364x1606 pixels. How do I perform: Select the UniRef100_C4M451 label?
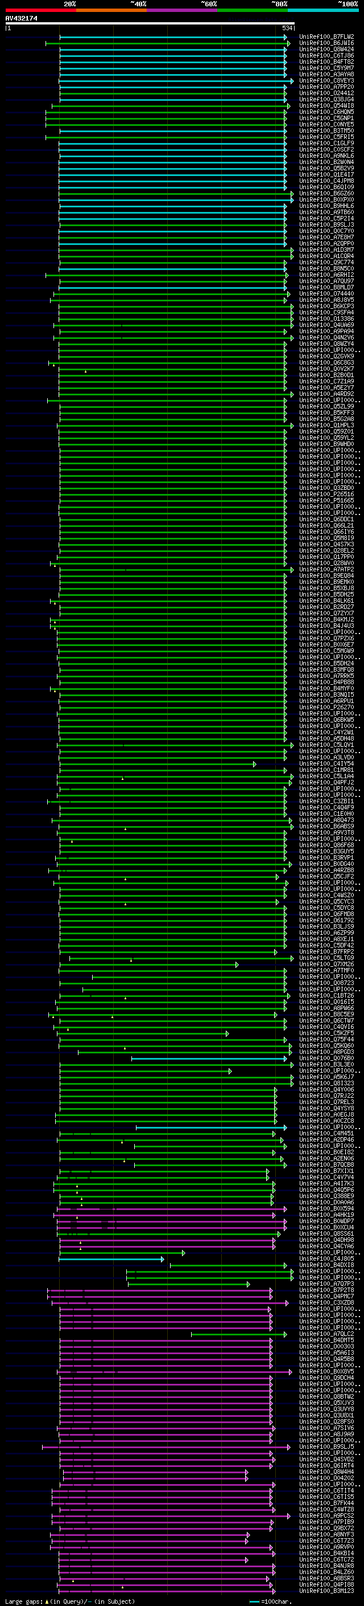point(326,1134)
